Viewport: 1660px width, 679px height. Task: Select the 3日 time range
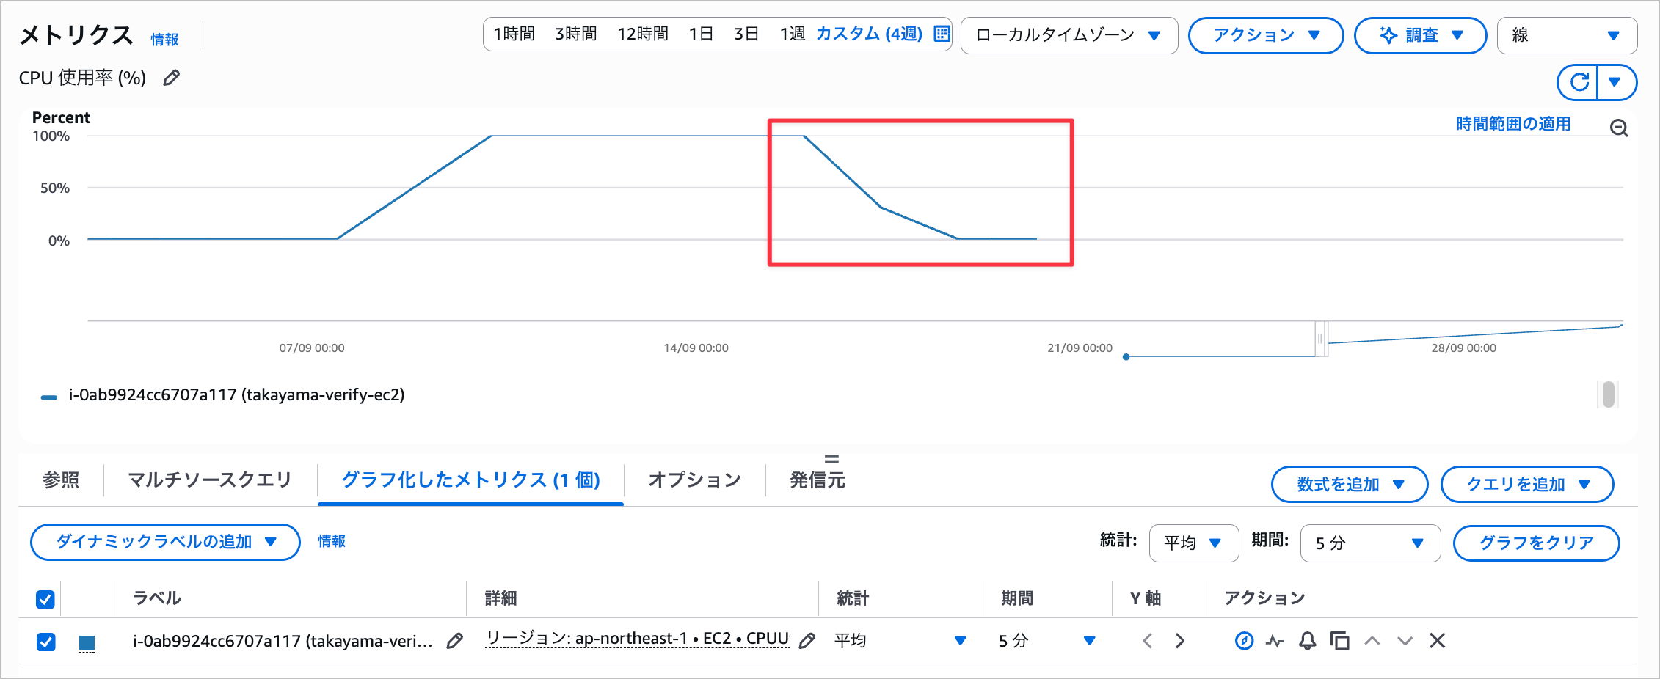[746, 34]
